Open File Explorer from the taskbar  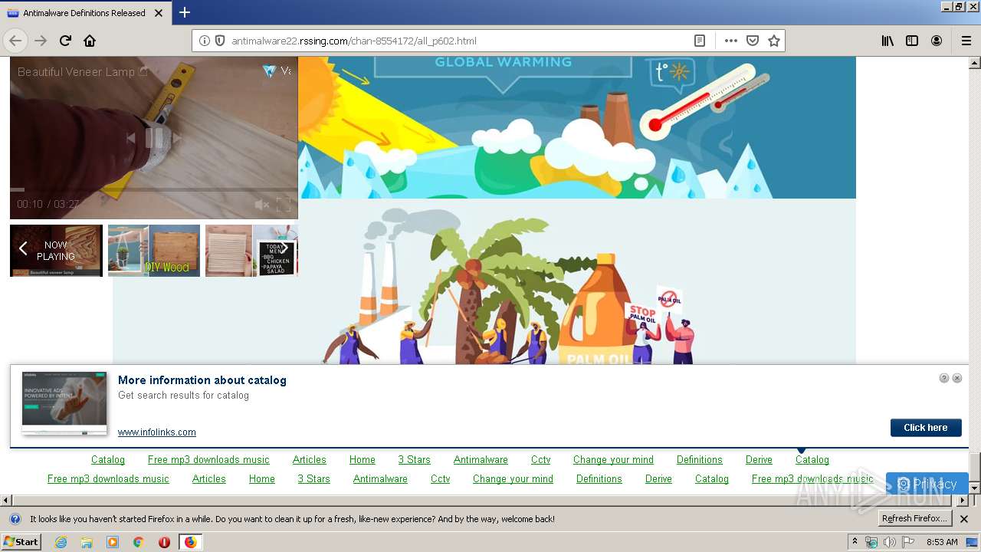[x=87, y=542]
